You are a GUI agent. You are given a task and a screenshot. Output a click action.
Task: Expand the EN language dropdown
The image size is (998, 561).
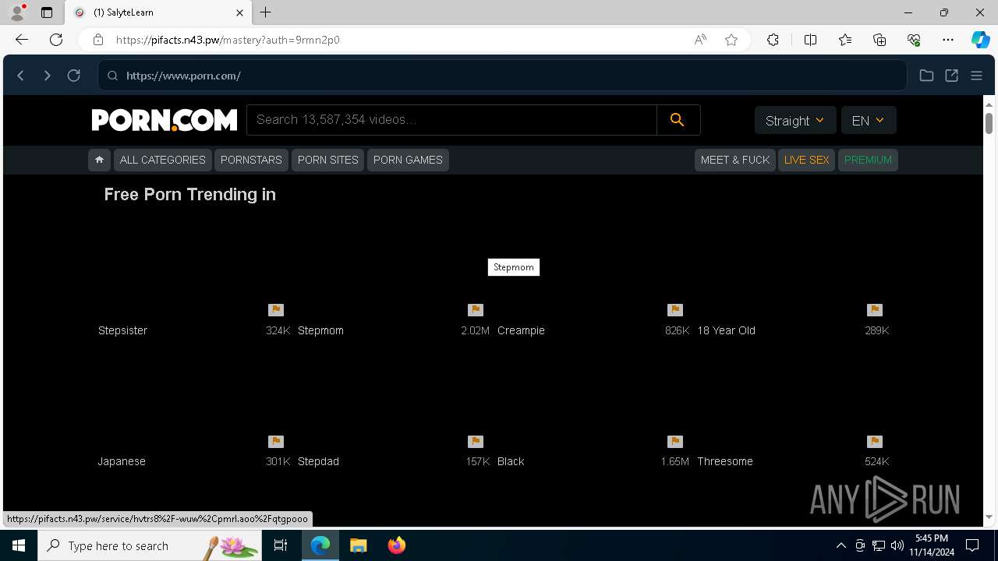(x=869, y=120)
